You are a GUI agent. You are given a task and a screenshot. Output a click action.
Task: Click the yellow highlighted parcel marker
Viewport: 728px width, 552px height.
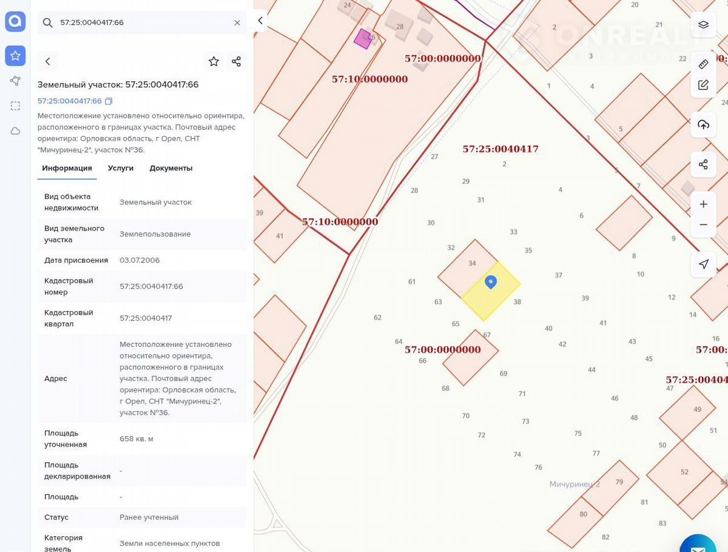(491, 282)
